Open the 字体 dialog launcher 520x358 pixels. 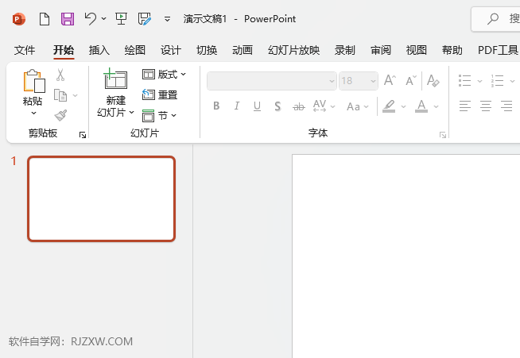pos(442,135)
